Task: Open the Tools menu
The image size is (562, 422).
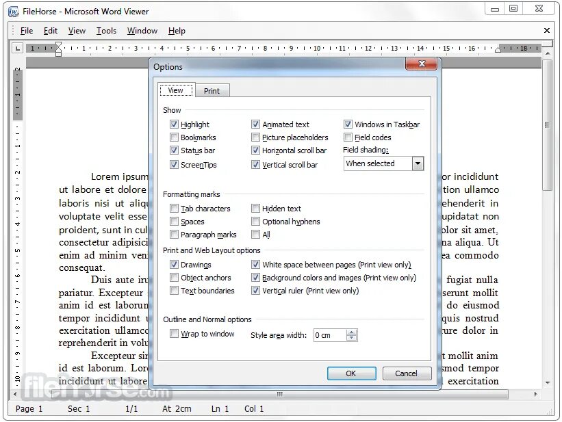Action: [x=107, y=31]
